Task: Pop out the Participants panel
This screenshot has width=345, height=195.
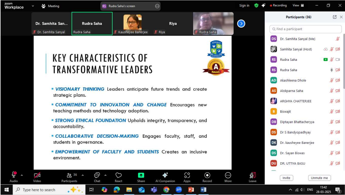Action: 335,17
